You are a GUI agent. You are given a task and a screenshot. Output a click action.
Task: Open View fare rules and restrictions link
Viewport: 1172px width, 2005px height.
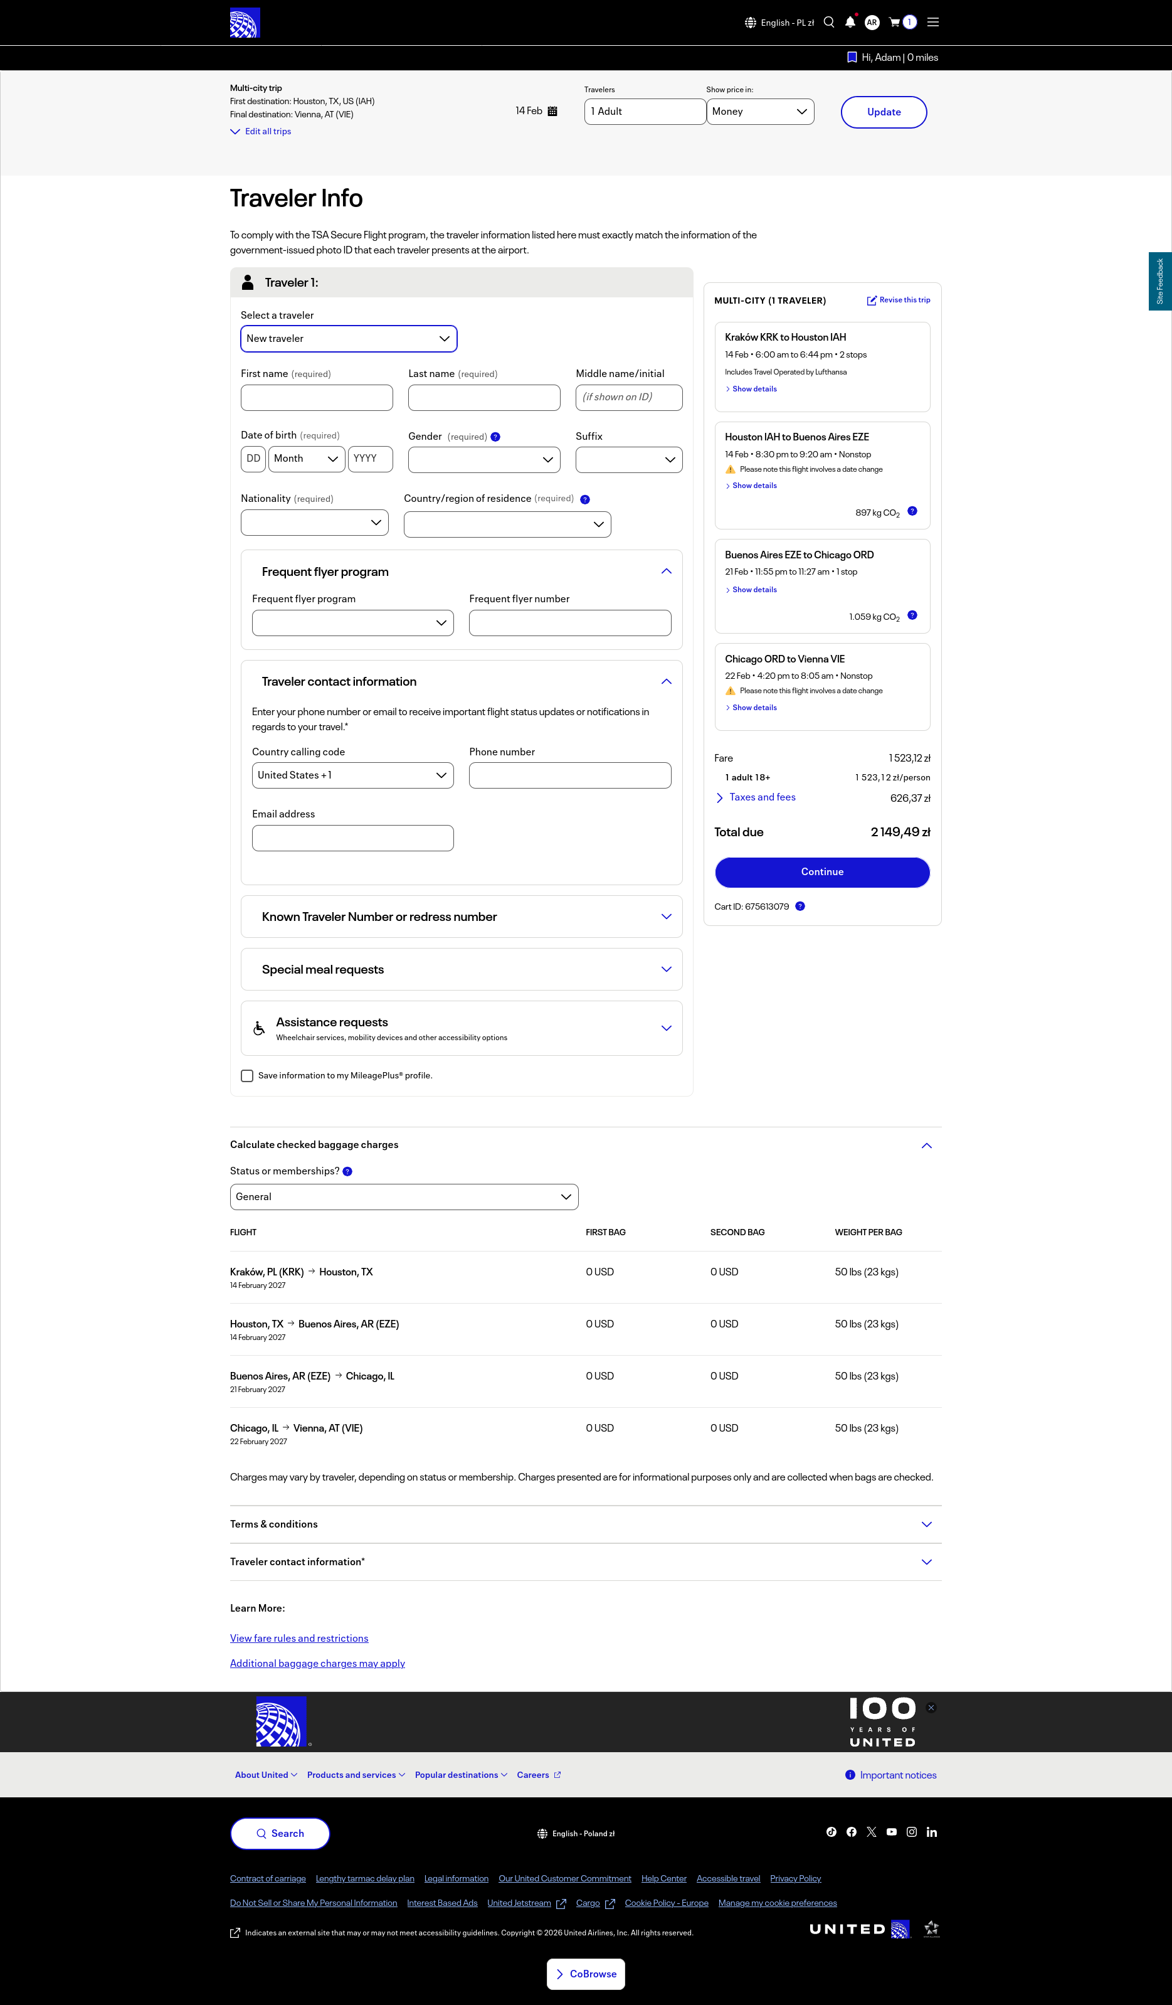click(x=299, y=1638)
